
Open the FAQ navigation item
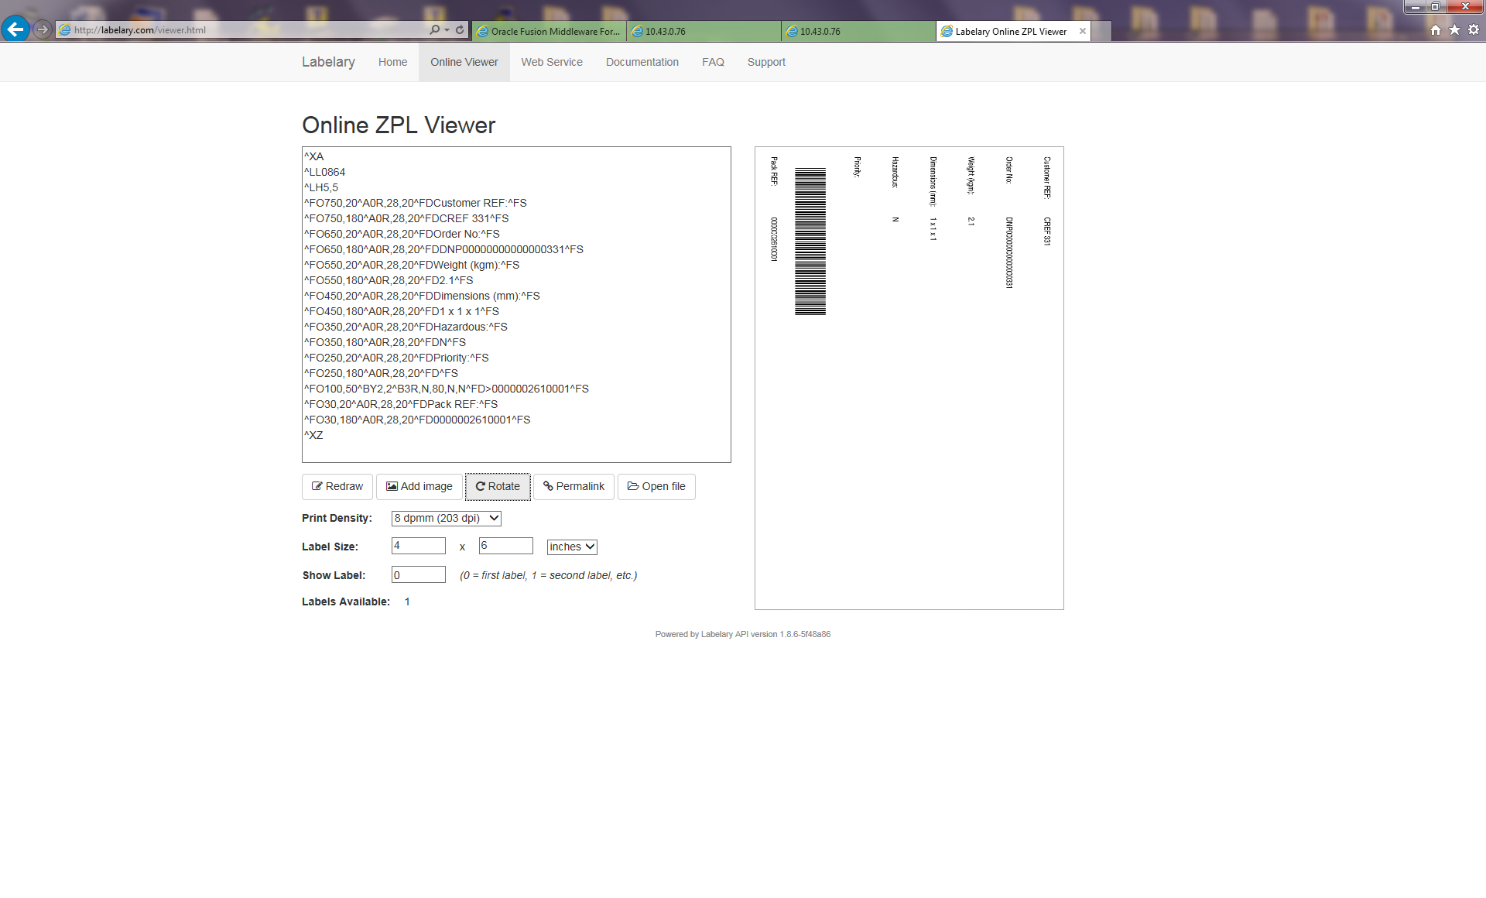tap(713, 62)
